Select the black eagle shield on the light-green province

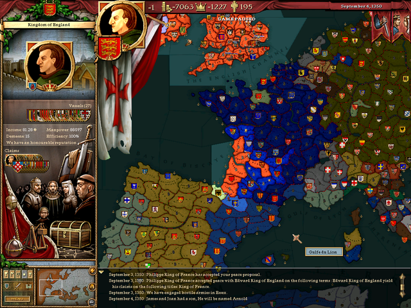point(218,193)
